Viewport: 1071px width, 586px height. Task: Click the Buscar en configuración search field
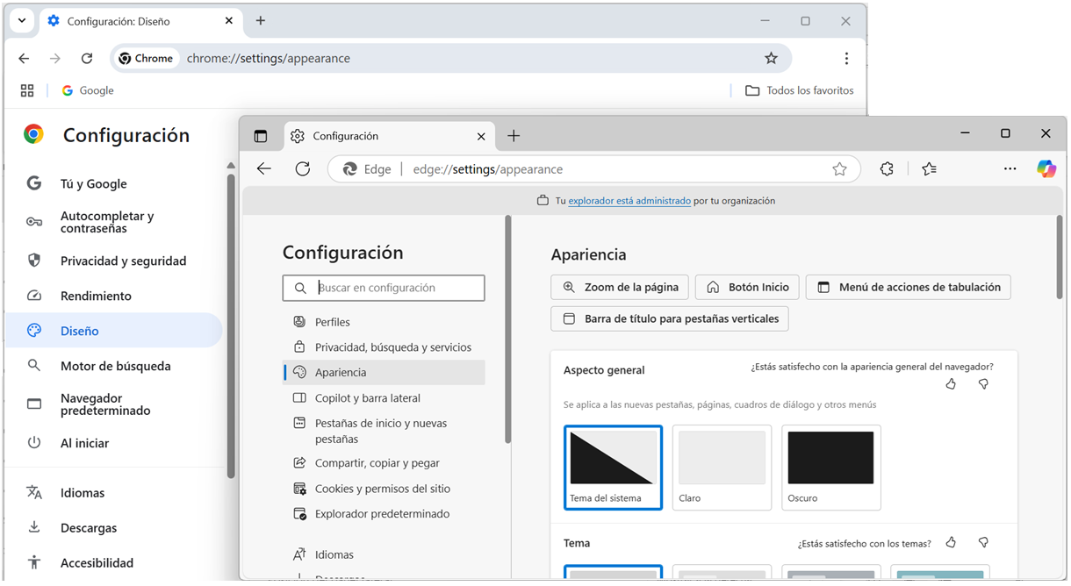(x=384, y=288)
